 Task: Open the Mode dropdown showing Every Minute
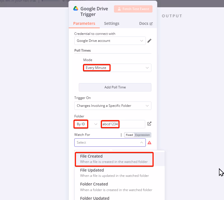117,68
